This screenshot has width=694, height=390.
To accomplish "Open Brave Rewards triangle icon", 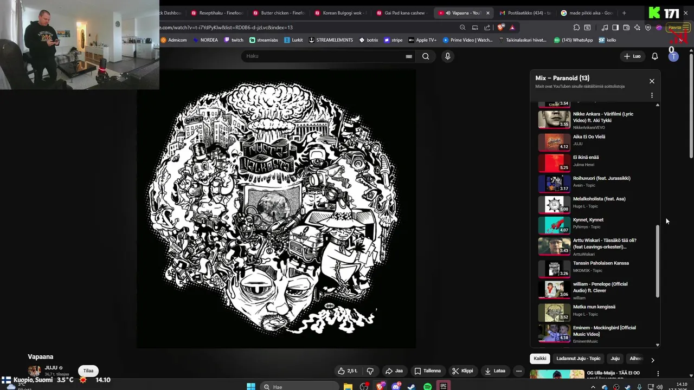I will (x=512, y=28).
